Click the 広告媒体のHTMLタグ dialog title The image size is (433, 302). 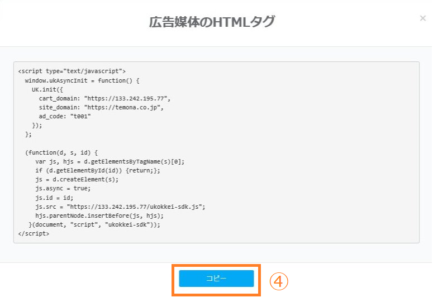[x=212, y=22]
